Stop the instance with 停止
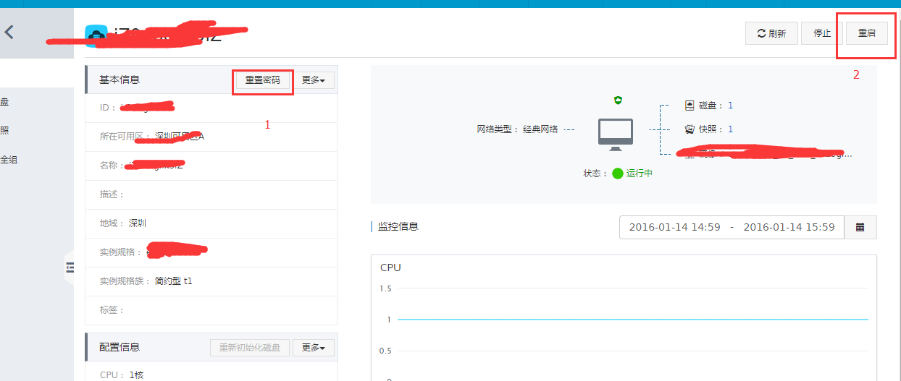Image resolution: width=901 pixels, height=381 pixels. [x=822, y=33]
